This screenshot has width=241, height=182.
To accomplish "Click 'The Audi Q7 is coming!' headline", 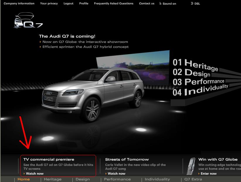I will [x=67, y=36].
